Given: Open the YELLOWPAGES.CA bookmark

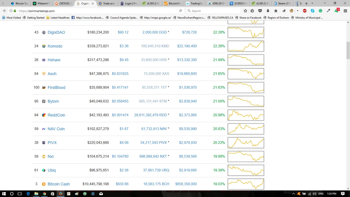Looking at the screenshot, I should [x=220, y=18].
